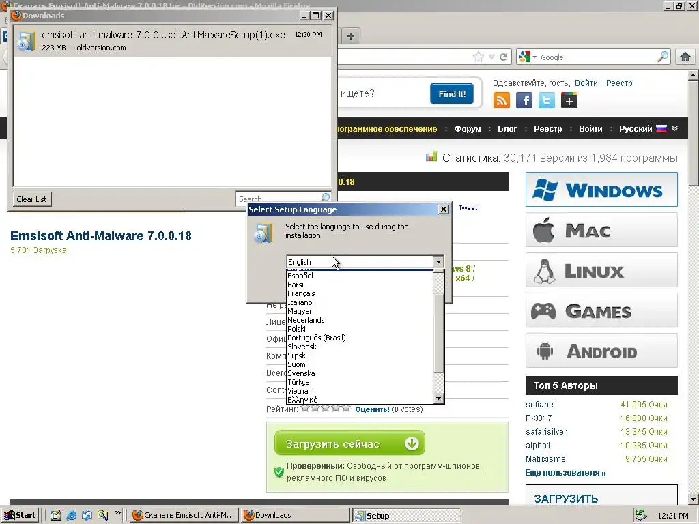The image size is (699, 524).
Task: Click the statistics bar chart icon
Action: [431, 156]
